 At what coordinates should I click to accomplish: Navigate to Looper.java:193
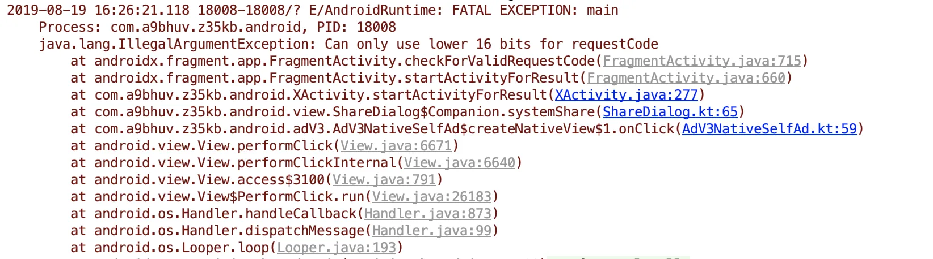336,248
